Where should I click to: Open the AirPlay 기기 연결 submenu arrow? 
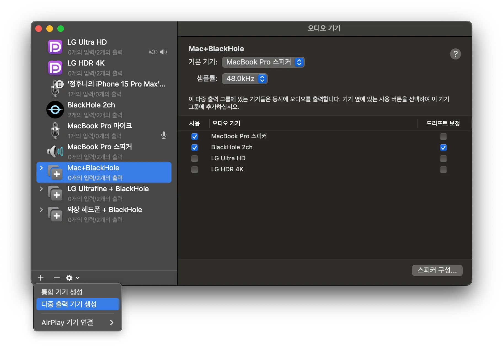pyautogui.click(x=112, y=322)
